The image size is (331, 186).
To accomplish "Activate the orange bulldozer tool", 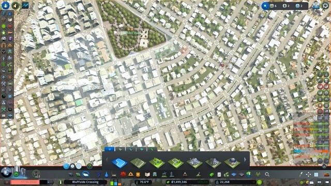I will pyautogui.click(x=326, y=175).
